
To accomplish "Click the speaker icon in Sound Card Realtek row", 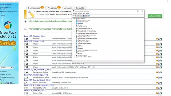I will pos(27,83).
